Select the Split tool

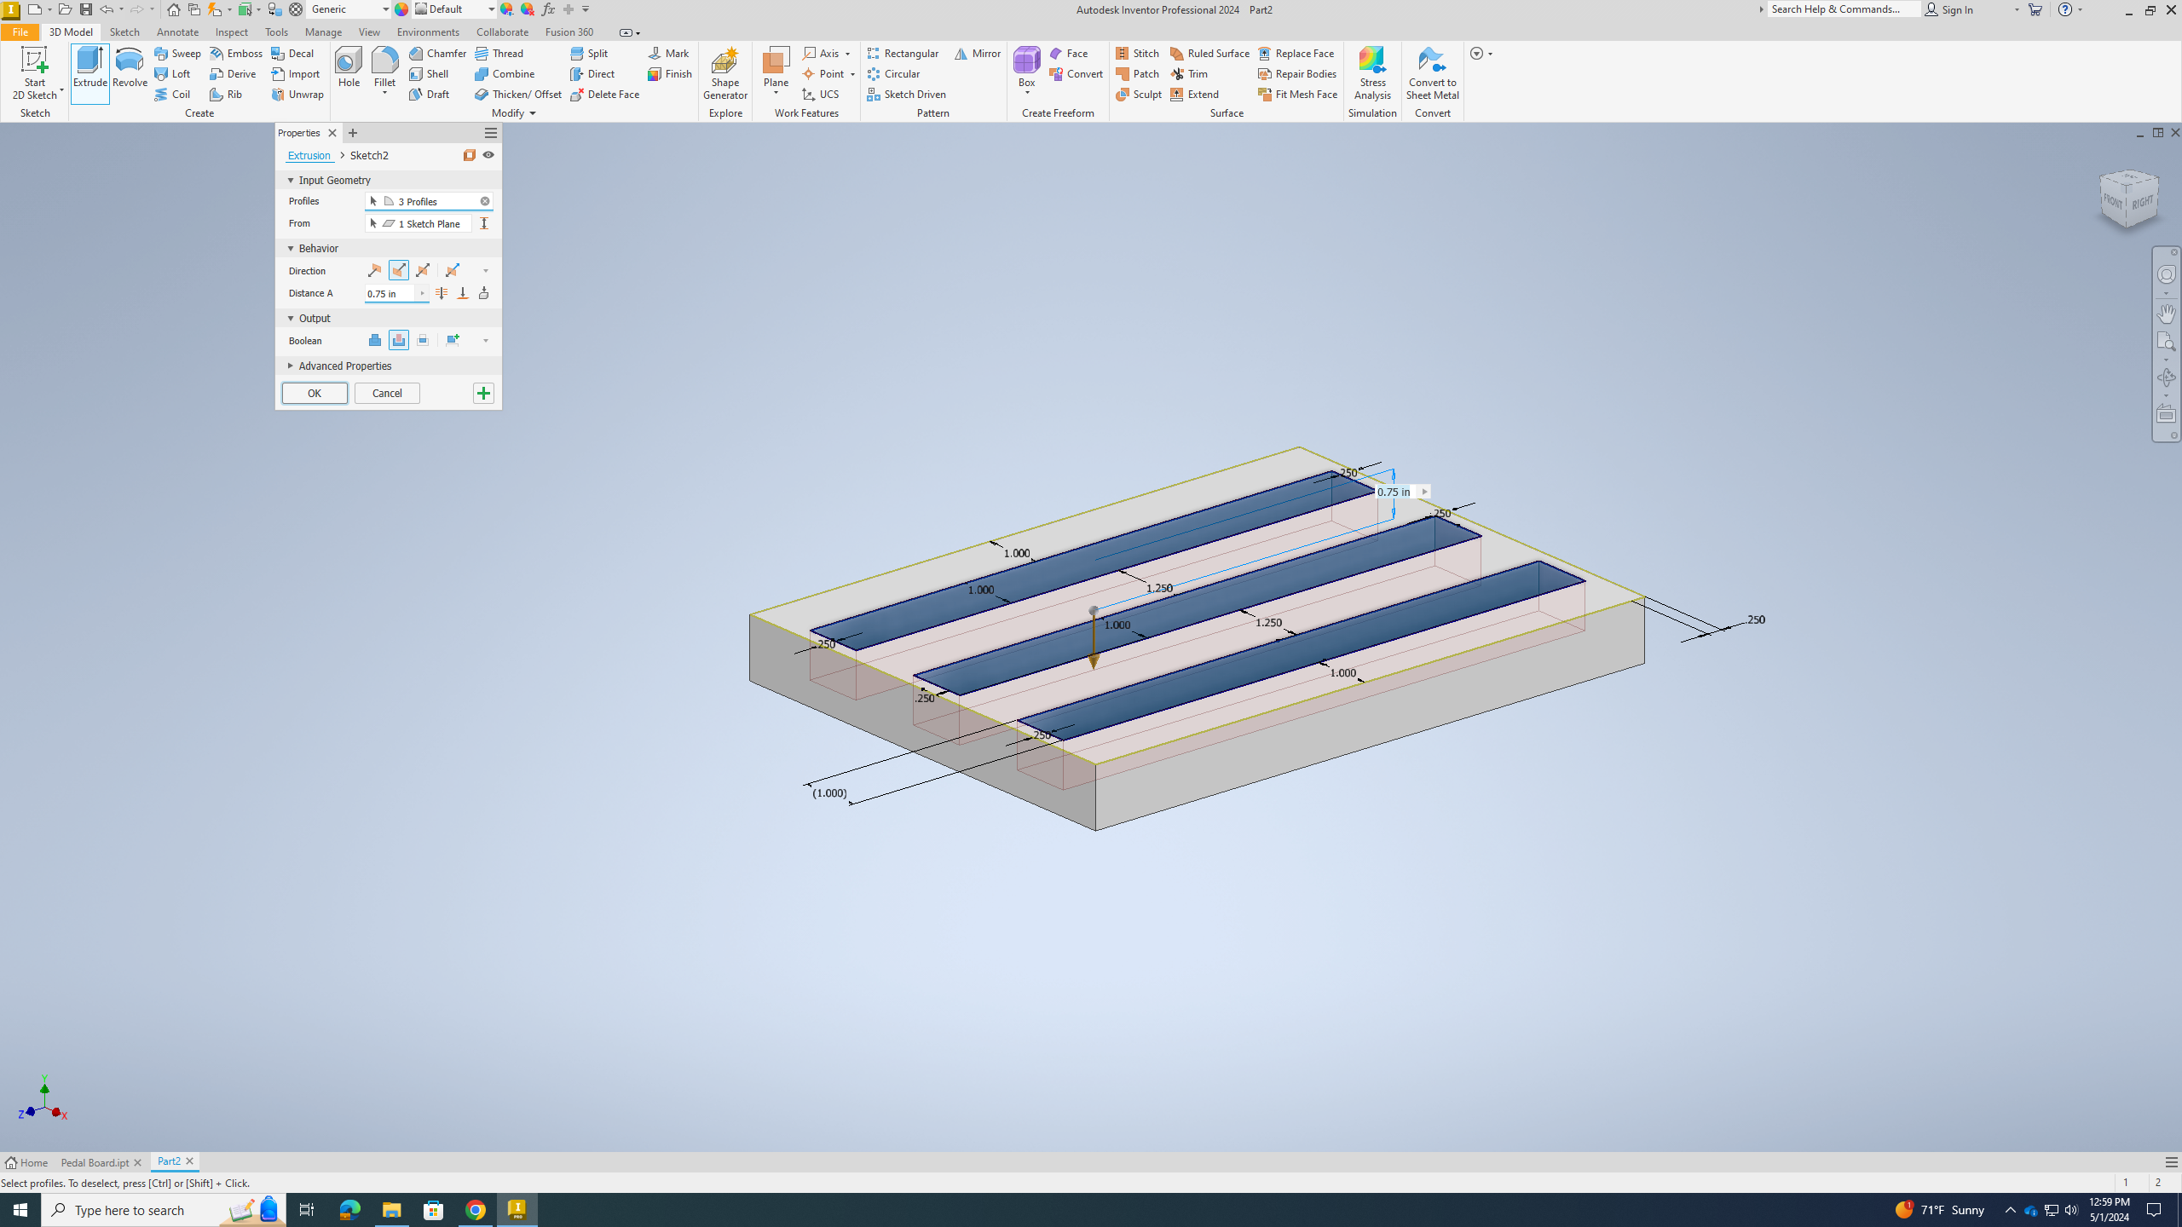tap(589, 53)
